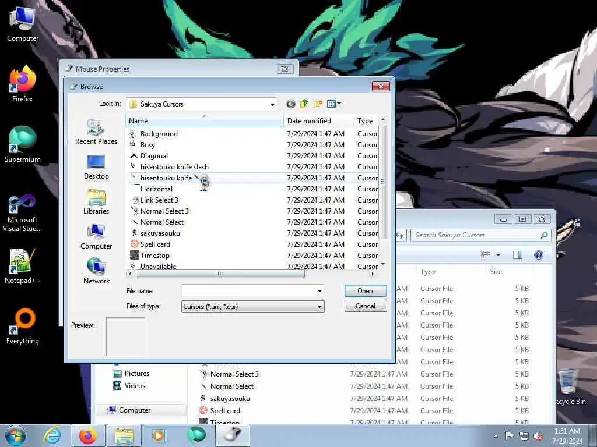Sort by Size column in Explorer window
This screenshot has width=597, height=447.
pyautogui.click(x=508, y=272)
